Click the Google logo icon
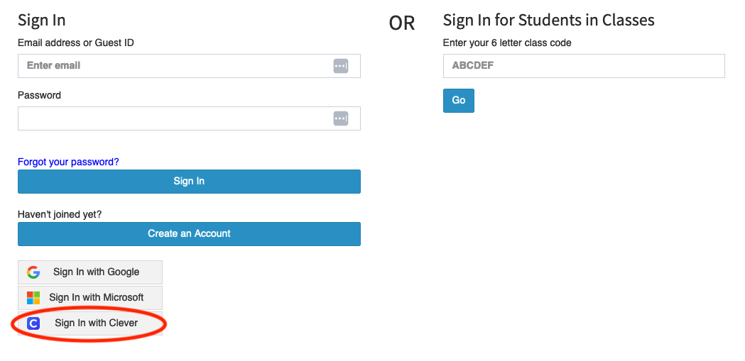Image resolution: width=745 pixels, height=361 pixels. coord(33,272)
